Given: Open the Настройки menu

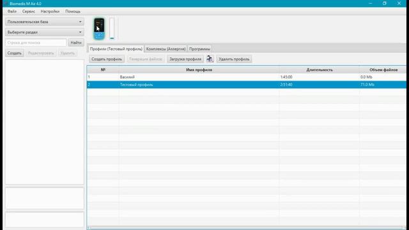Looking at the screenshot, I should pos(50,11).
